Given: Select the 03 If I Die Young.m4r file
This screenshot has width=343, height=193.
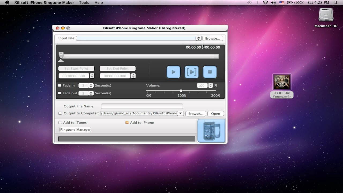Looking at the screenshot, I should (x=282, y=86).
